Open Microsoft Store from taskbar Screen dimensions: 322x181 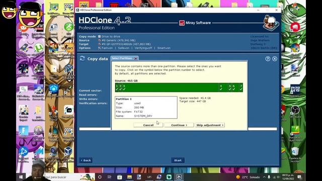click(x=120, y=177)
